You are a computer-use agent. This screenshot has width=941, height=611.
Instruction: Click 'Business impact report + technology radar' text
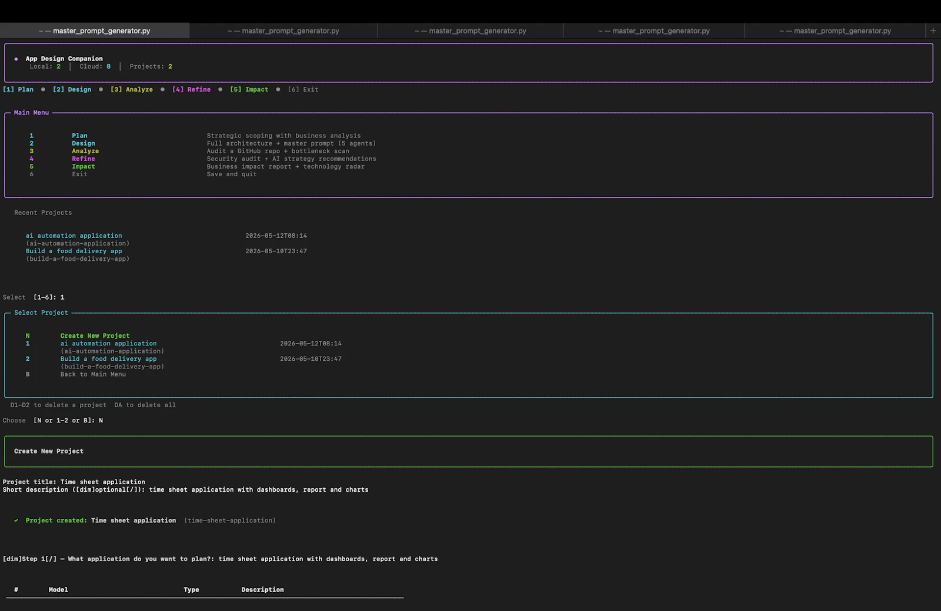tap(285, 166)
